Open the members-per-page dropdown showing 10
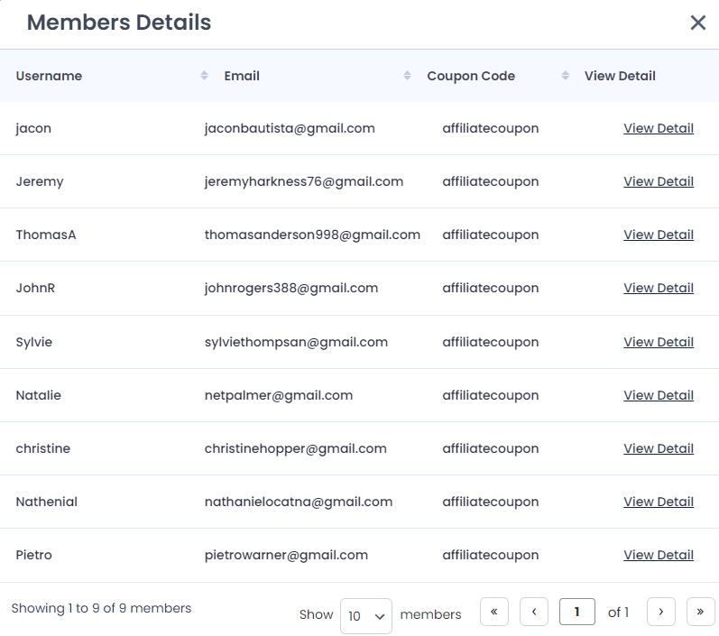 click(x=366, y=616)
